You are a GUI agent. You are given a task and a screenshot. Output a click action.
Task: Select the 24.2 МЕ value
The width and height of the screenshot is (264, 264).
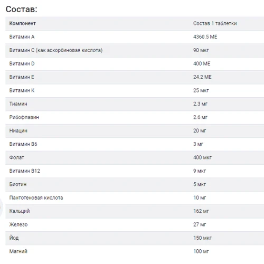202,77
